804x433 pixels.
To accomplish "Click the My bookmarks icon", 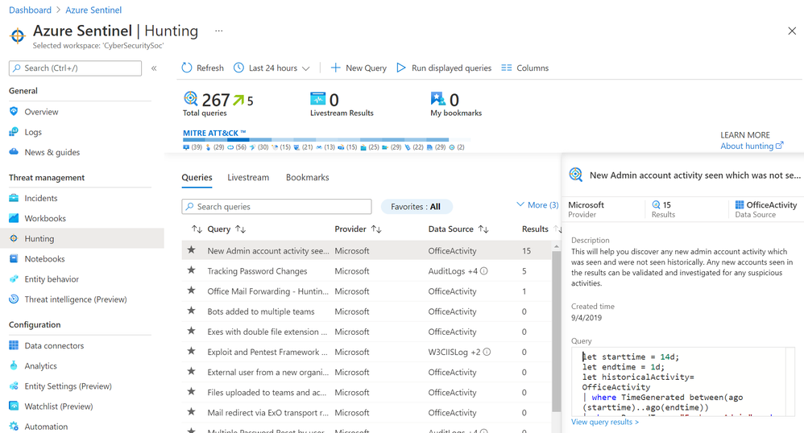I will (x=438, y=98).
